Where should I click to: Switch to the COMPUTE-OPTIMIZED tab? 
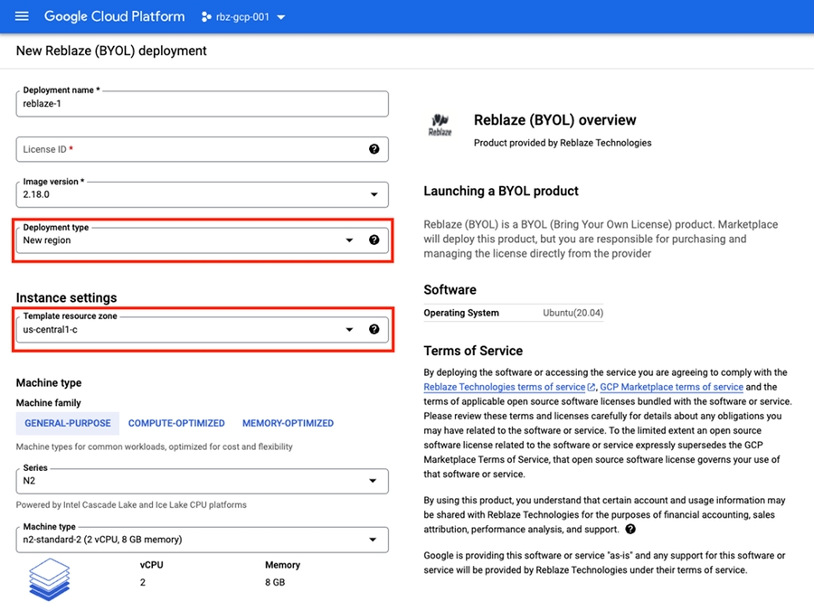[x=176, y=423]
